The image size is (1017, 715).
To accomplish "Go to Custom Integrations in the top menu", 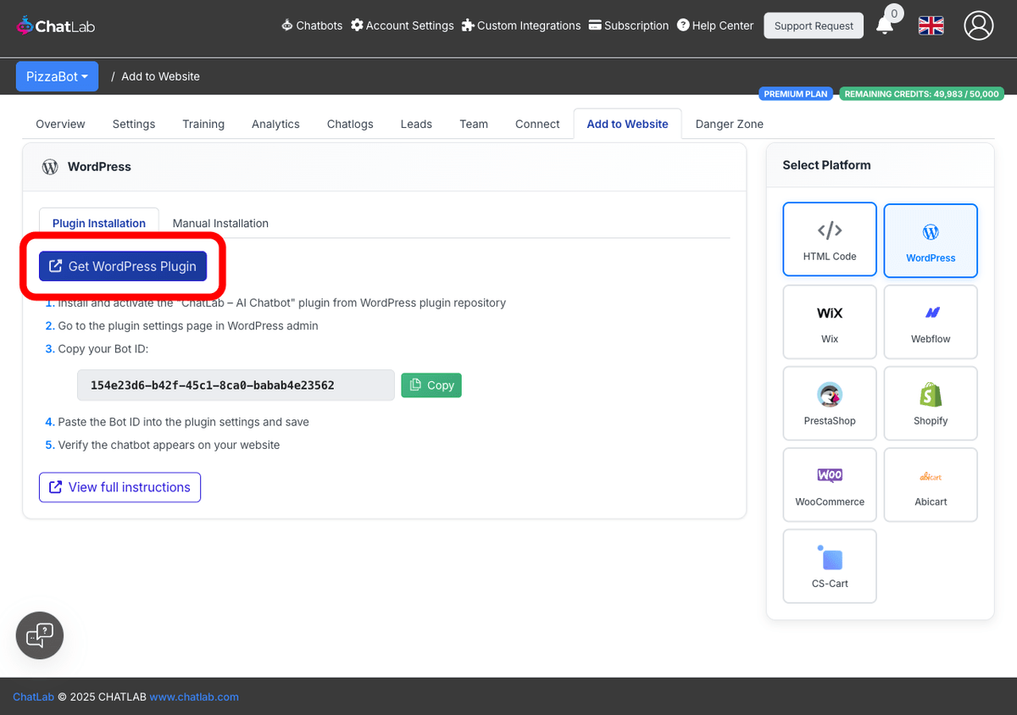I will click(520, 25).
